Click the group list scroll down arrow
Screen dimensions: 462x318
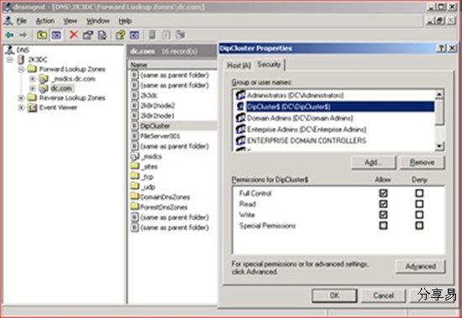point(439,146)
